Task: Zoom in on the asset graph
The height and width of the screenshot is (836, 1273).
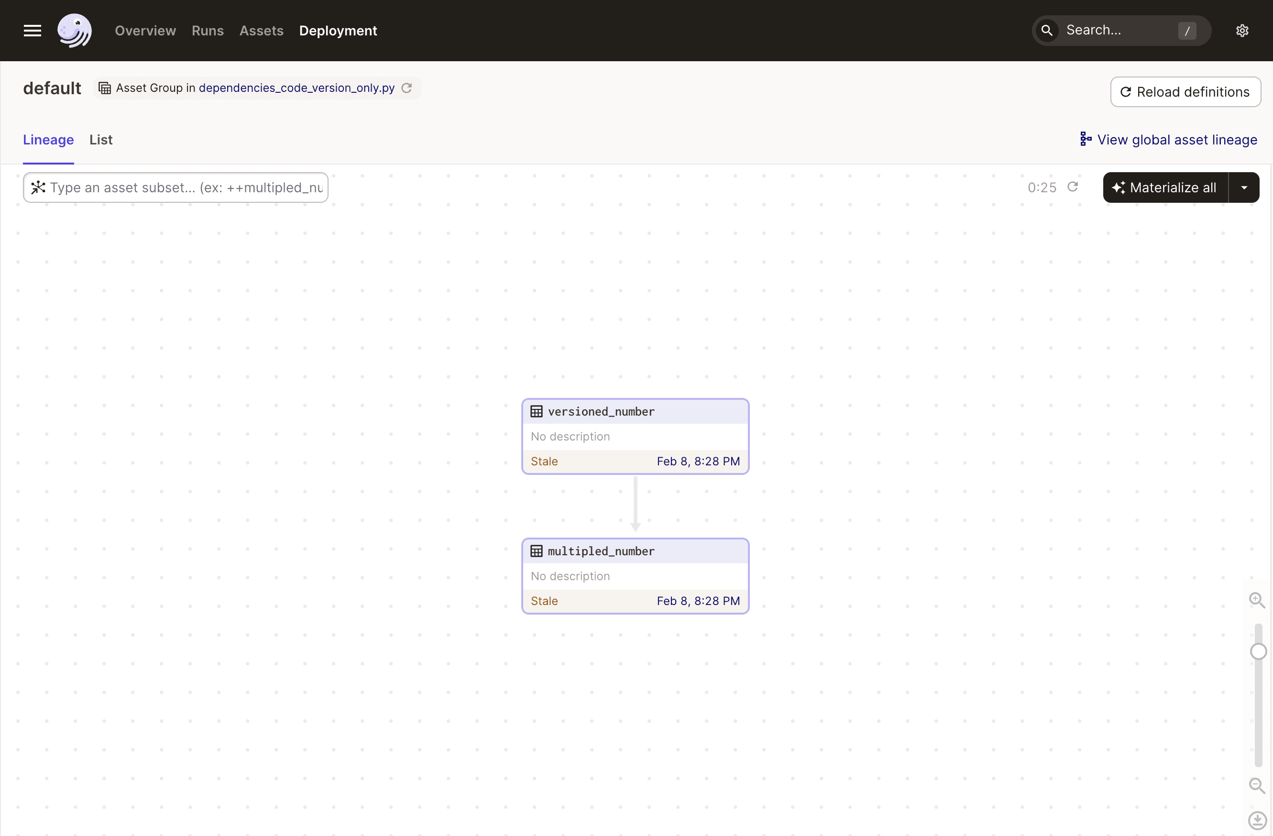Action: (x=1257, y=600)
